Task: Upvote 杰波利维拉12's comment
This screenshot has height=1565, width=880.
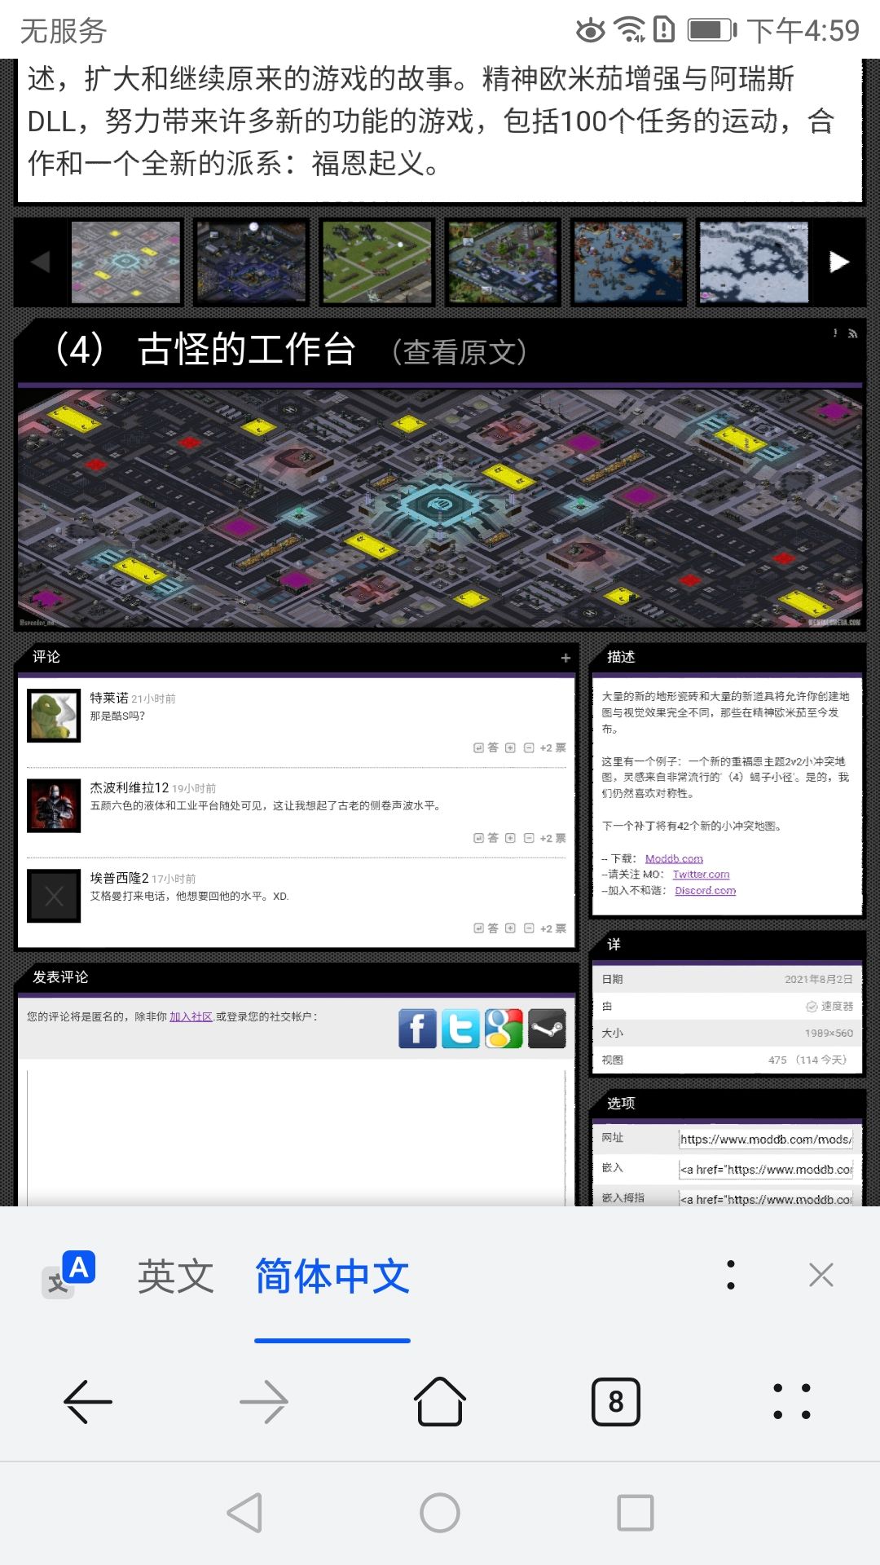Action: coord(510,838)
